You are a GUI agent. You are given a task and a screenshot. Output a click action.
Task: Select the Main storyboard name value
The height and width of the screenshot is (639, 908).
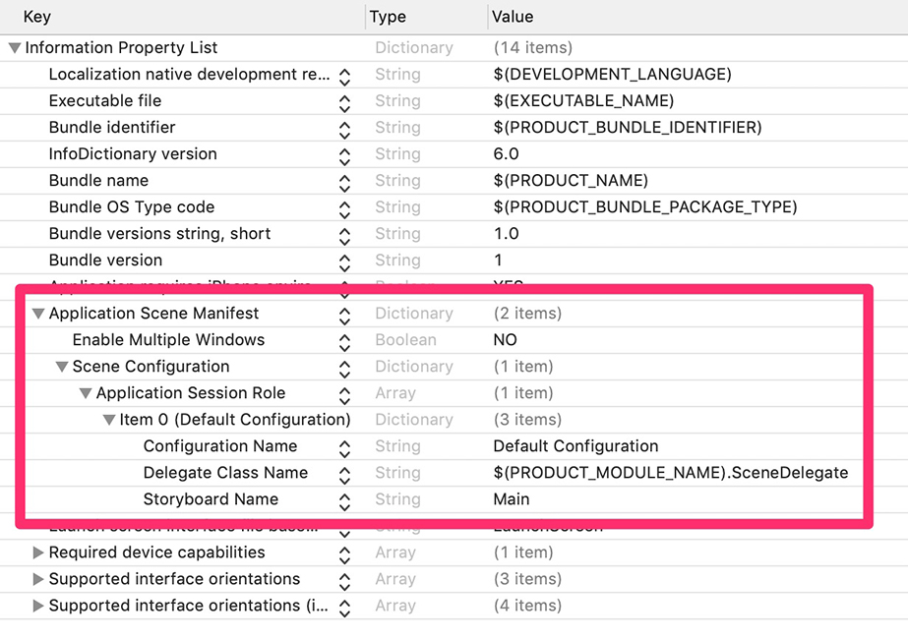point(512,499)
